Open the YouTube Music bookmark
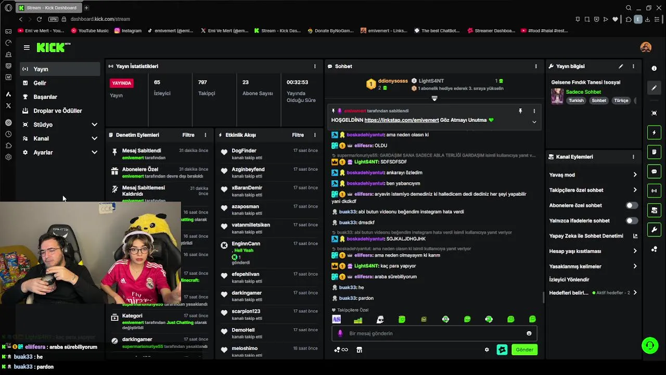The image size is (666, 375). coord(90,31)
